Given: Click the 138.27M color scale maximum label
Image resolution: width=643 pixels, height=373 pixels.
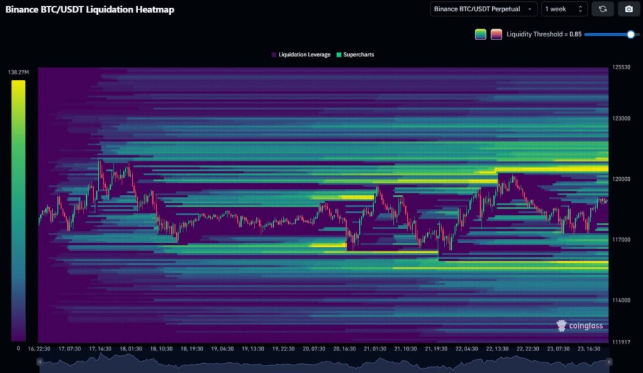Looking at the screenshot, I should (x=18, y=72).
